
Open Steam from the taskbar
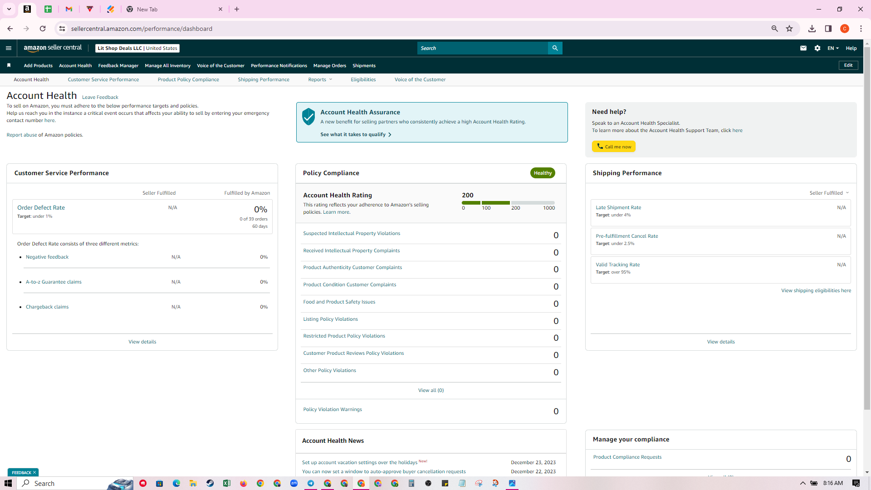[x=210, y=483]
